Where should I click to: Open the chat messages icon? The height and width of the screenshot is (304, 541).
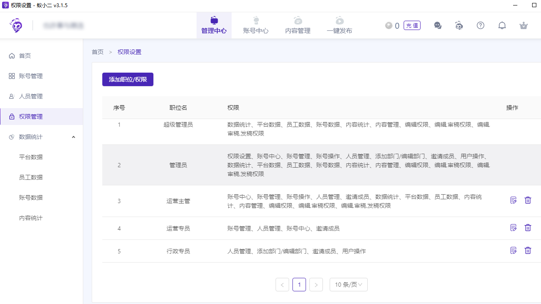pyautogui.click(x=438, y=25)
